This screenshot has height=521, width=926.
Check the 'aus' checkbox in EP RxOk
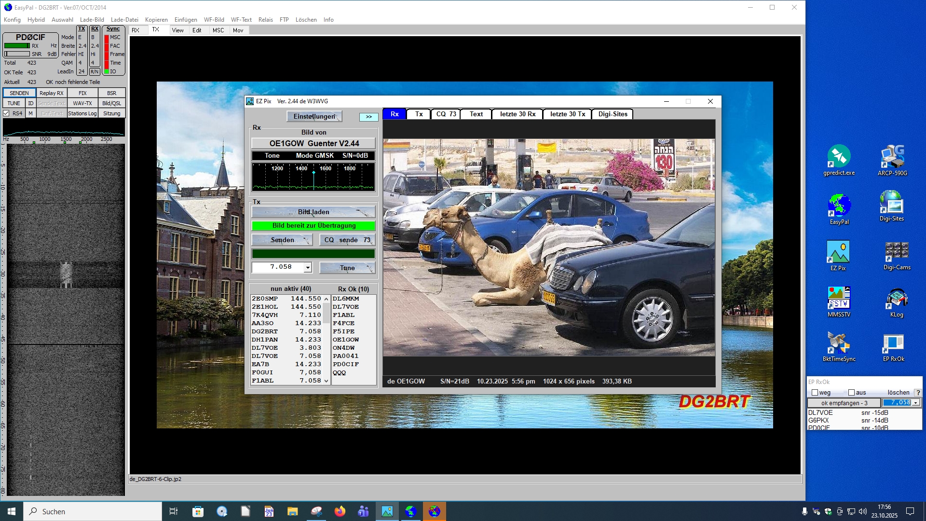click(x=852, y=393)
